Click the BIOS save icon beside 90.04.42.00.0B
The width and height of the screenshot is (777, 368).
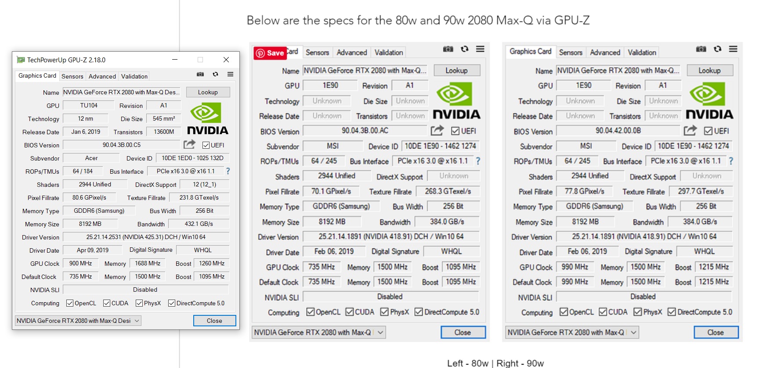point(690,130)
